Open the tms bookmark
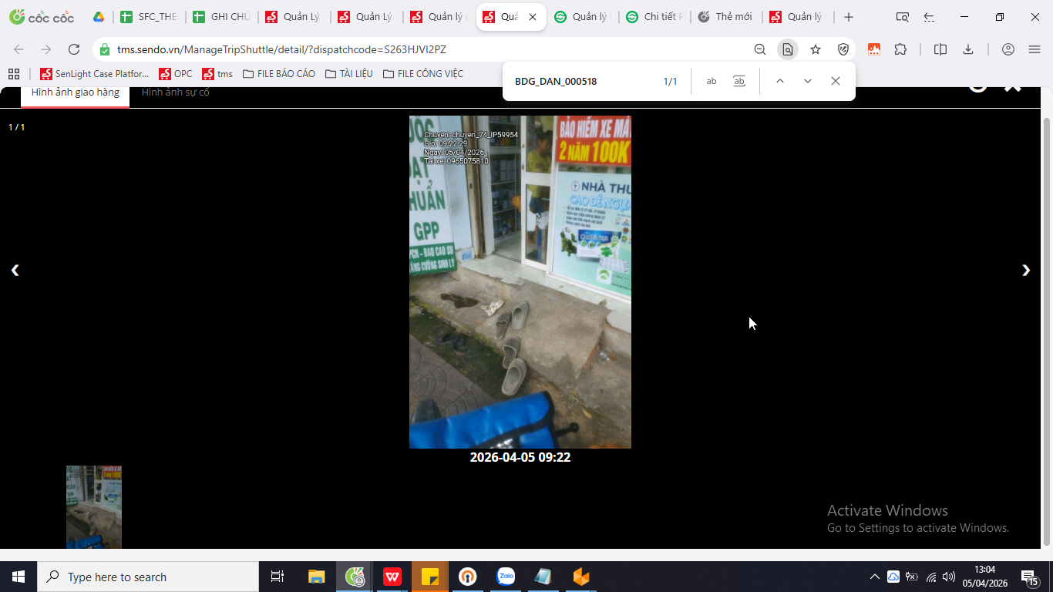This screenshot has width=1053, height=592. pos(217,74)
